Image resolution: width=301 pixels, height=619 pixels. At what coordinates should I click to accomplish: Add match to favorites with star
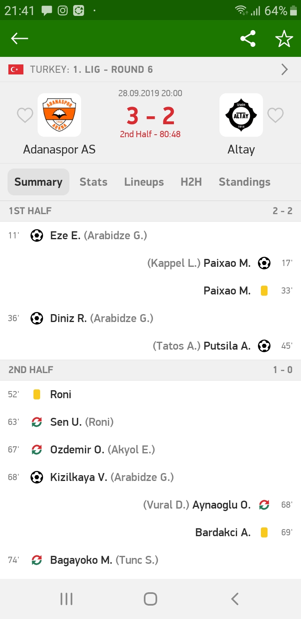(x=284, y=39)
